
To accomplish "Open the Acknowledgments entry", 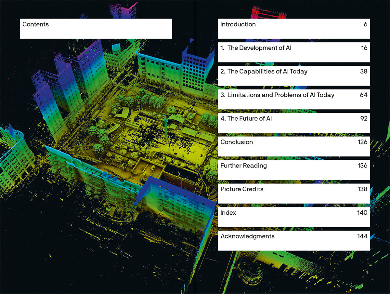I will click(x=247, y=236).
